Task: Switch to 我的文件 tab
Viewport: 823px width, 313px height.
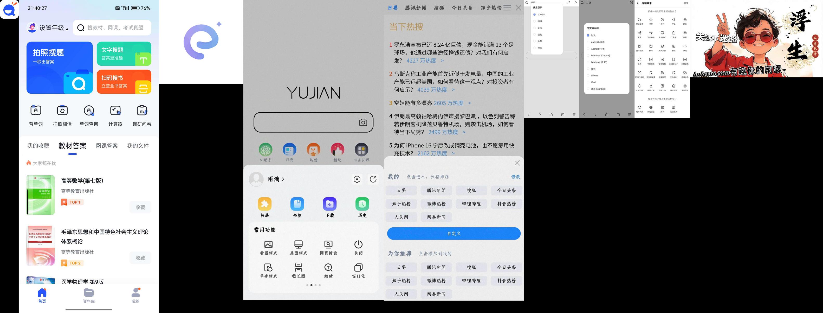Action: (x=138, y=146)
